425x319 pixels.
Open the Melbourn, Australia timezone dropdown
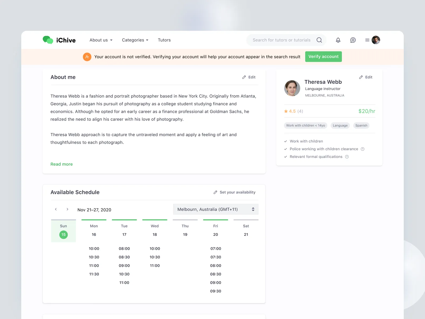(216, 209)
